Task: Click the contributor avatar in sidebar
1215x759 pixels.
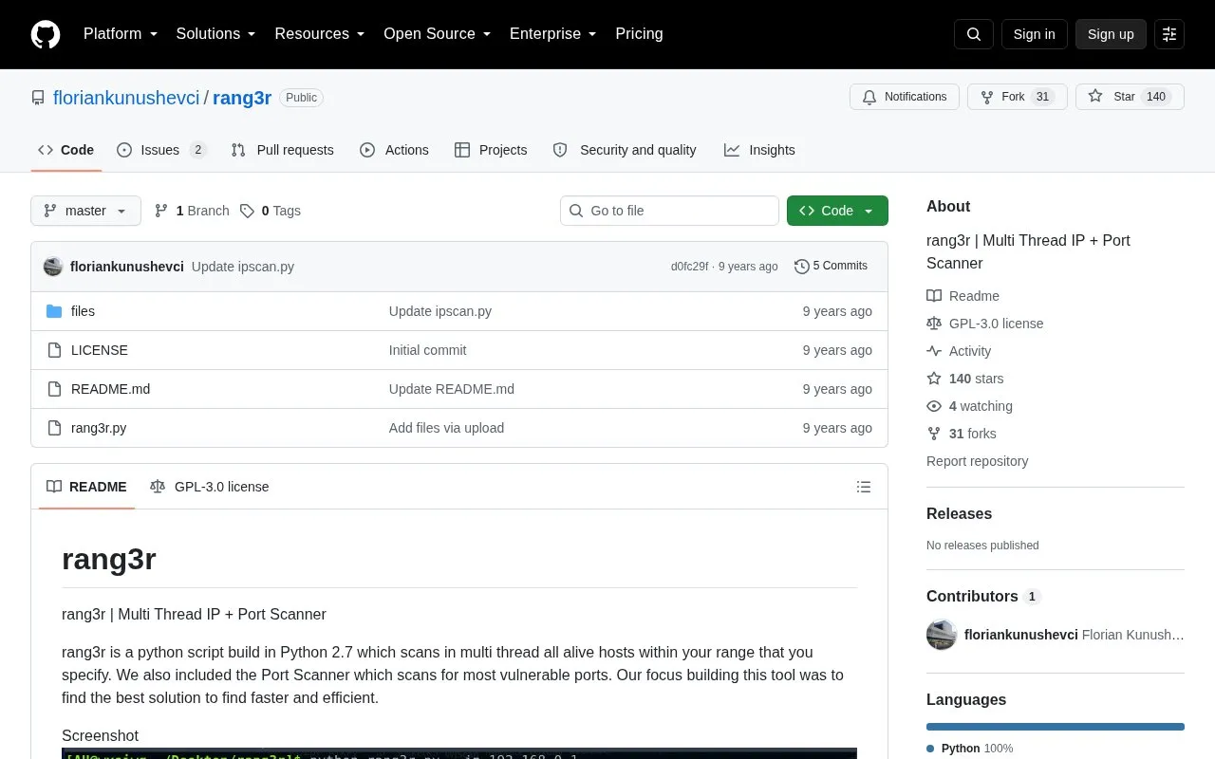Action: coord(942,635)
